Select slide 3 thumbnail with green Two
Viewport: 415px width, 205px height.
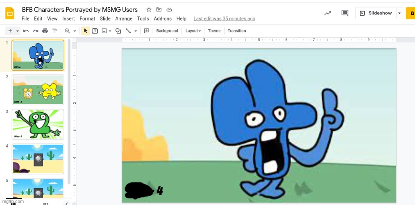pyautogui.click(x=38, y=124)
